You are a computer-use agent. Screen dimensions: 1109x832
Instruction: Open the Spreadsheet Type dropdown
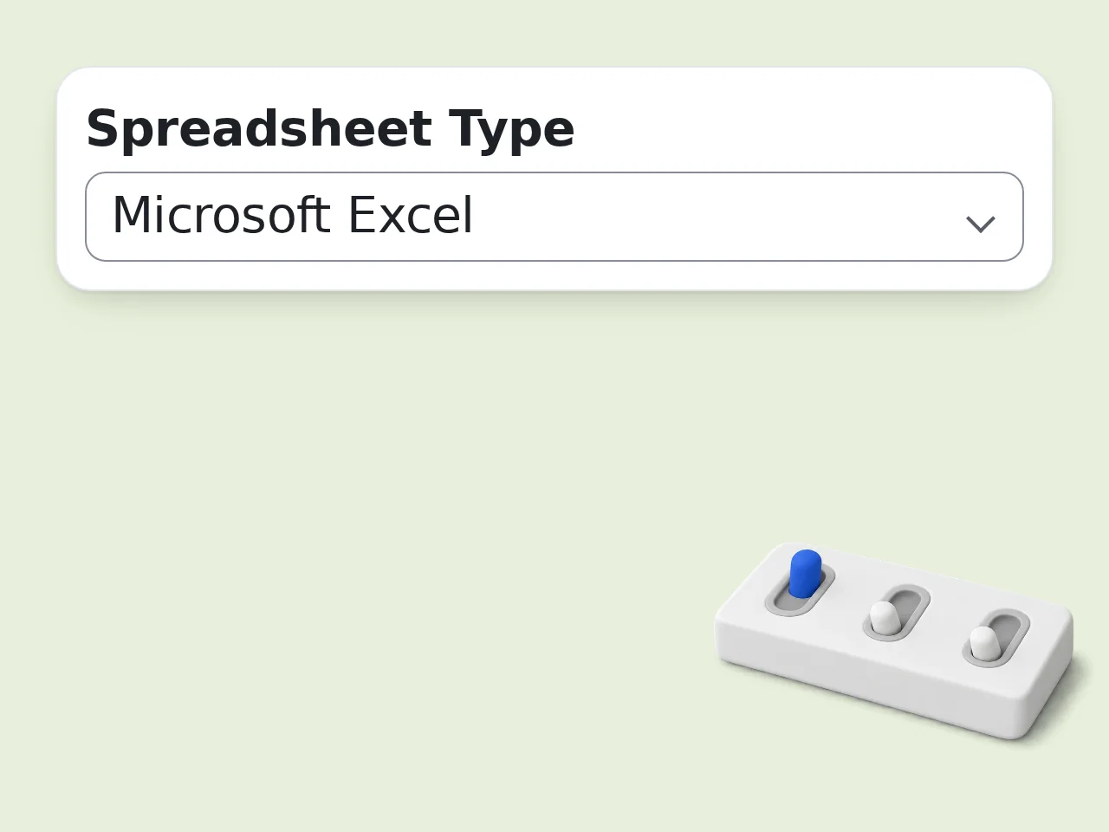tap(554, 217)
